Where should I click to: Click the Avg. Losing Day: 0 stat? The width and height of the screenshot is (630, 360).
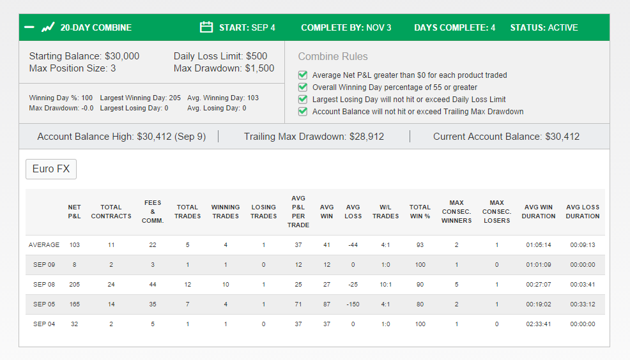tap(217, 108)
